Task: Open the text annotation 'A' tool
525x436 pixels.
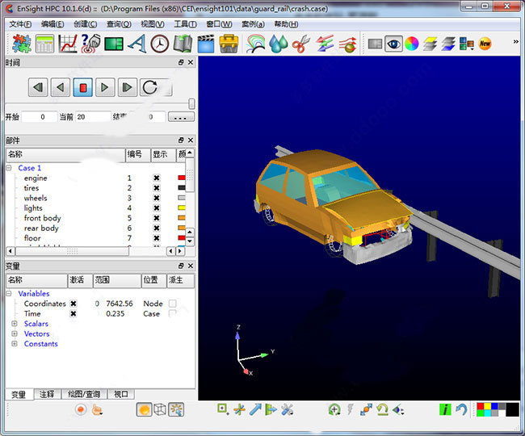Action: click(x=136, y=44)
